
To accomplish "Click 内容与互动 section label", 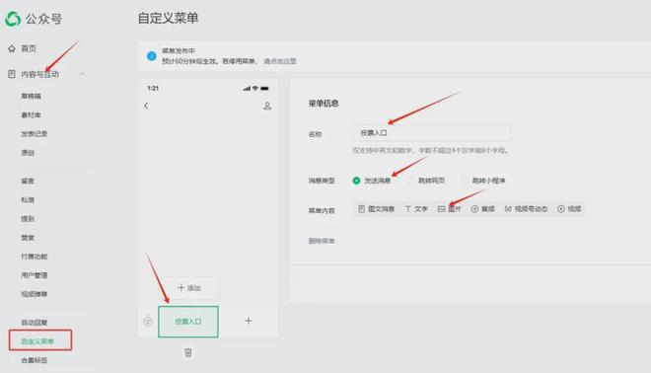I will (x=39, y=74).
